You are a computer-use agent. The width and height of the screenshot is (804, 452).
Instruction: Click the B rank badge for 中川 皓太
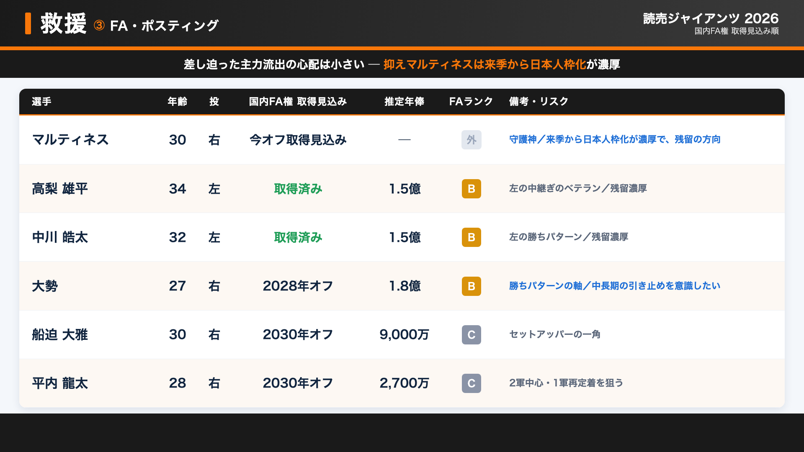pos(471,237)
